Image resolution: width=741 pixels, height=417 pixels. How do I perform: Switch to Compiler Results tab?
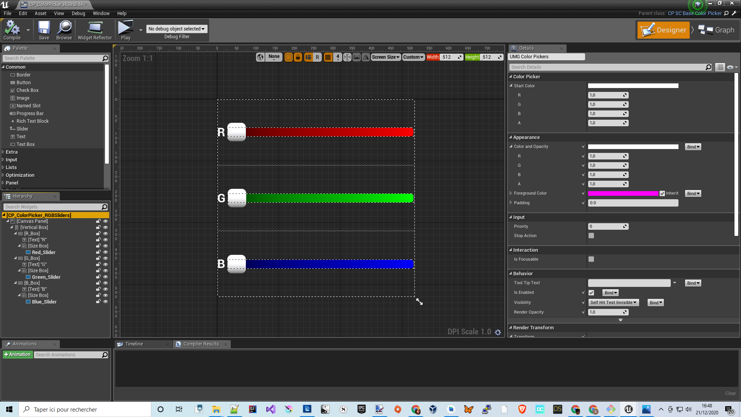tap(201, 344)
